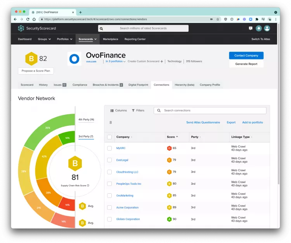Open the chat messages icon

tap(251, 28)
